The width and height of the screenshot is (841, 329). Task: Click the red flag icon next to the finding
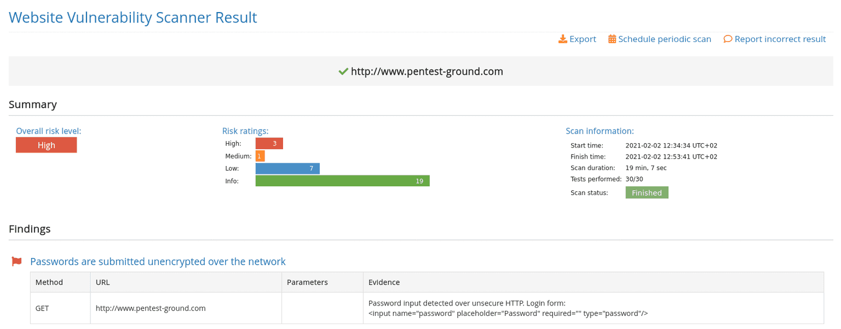16,261
